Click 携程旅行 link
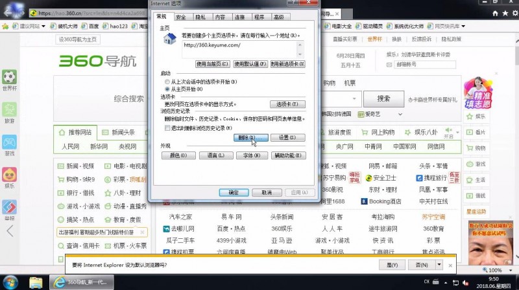This screenshot has height=290, width=519. pos(432,178)
